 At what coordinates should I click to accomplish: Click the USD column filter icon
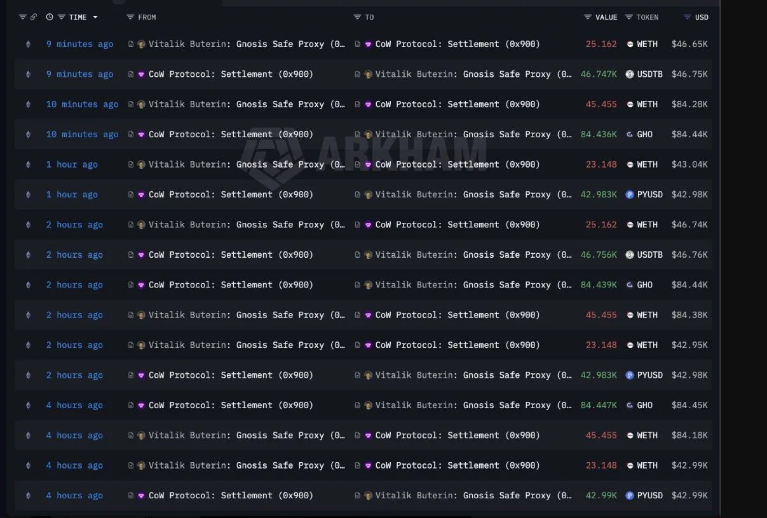(687, 17)
